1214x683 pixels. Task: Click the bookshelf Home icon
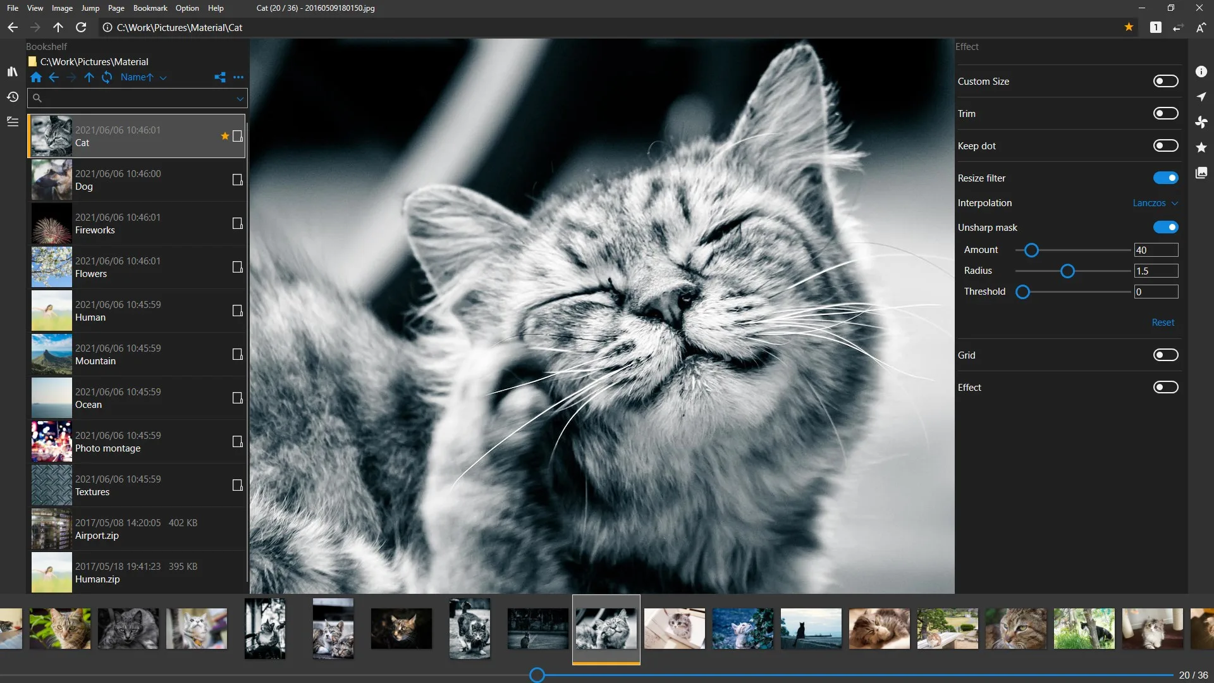pos(36,77)
